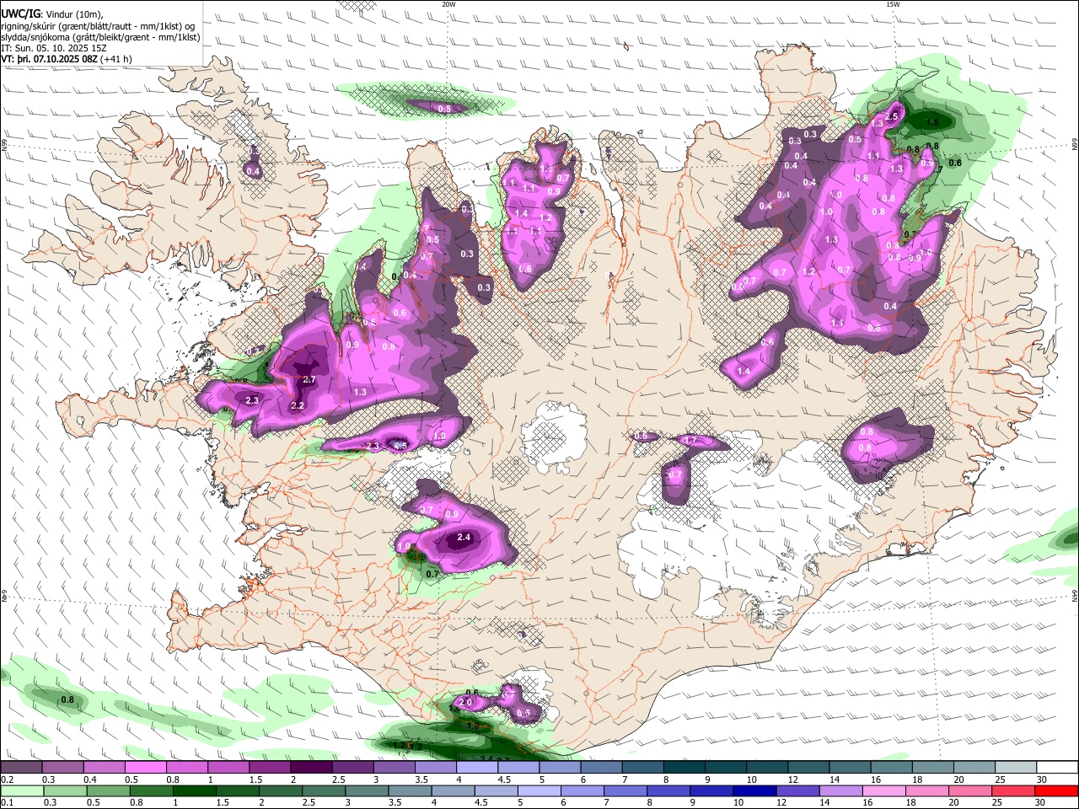Viewport: 1079px width, 809px height.
Task: Click the '30' label ending the snow legend row
Action: click(1042, 780)
